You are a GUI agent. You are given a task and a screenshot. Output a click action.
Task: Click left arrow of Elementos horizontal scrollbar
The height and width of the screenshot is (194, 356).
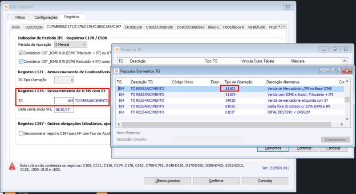(119, 124)
